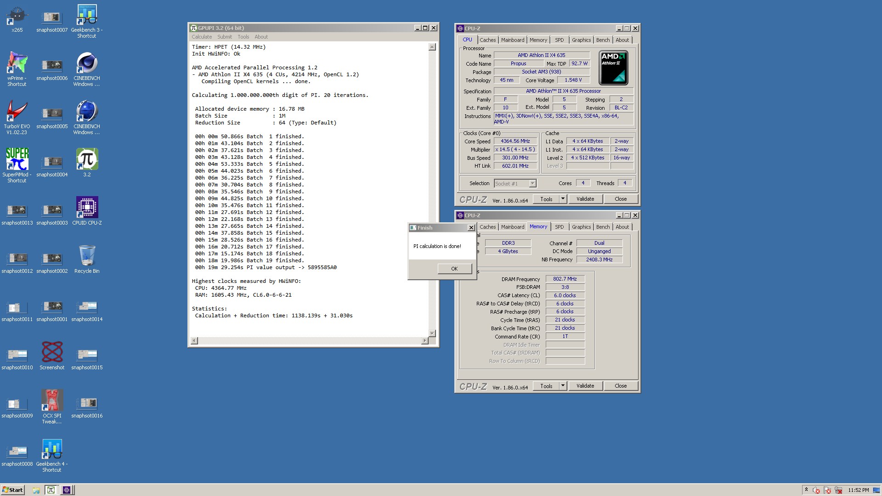Viewport: 882px width, 496px height.
Task: Select the snaphsot0008 file
Action: [17, 455]
